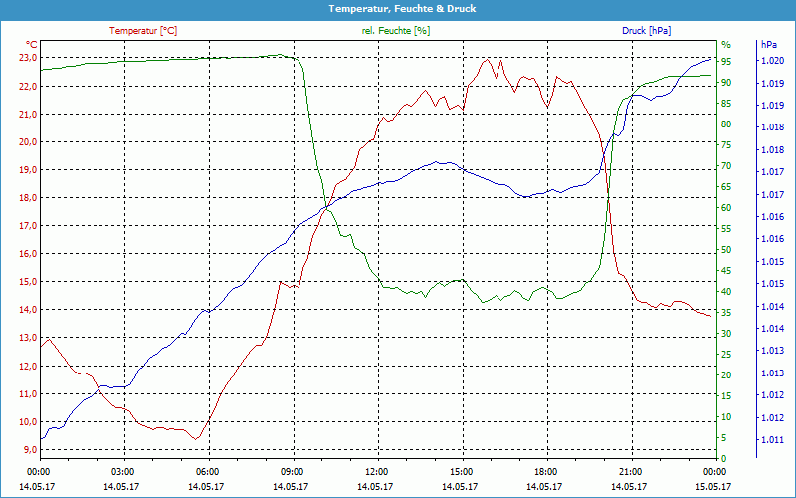
Task: Click the "12:00" time axis label
Action: pos(375,472)
